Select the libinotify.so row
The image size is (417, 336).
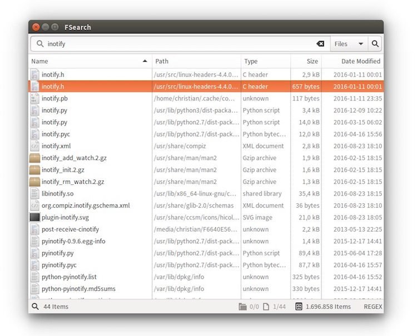[x=58, y=194]
